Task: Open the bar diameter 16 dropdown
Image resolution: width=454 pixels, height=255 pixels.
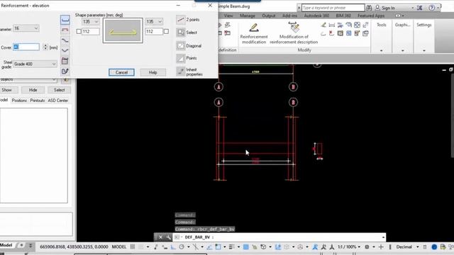Action: [x=26, y=28]
